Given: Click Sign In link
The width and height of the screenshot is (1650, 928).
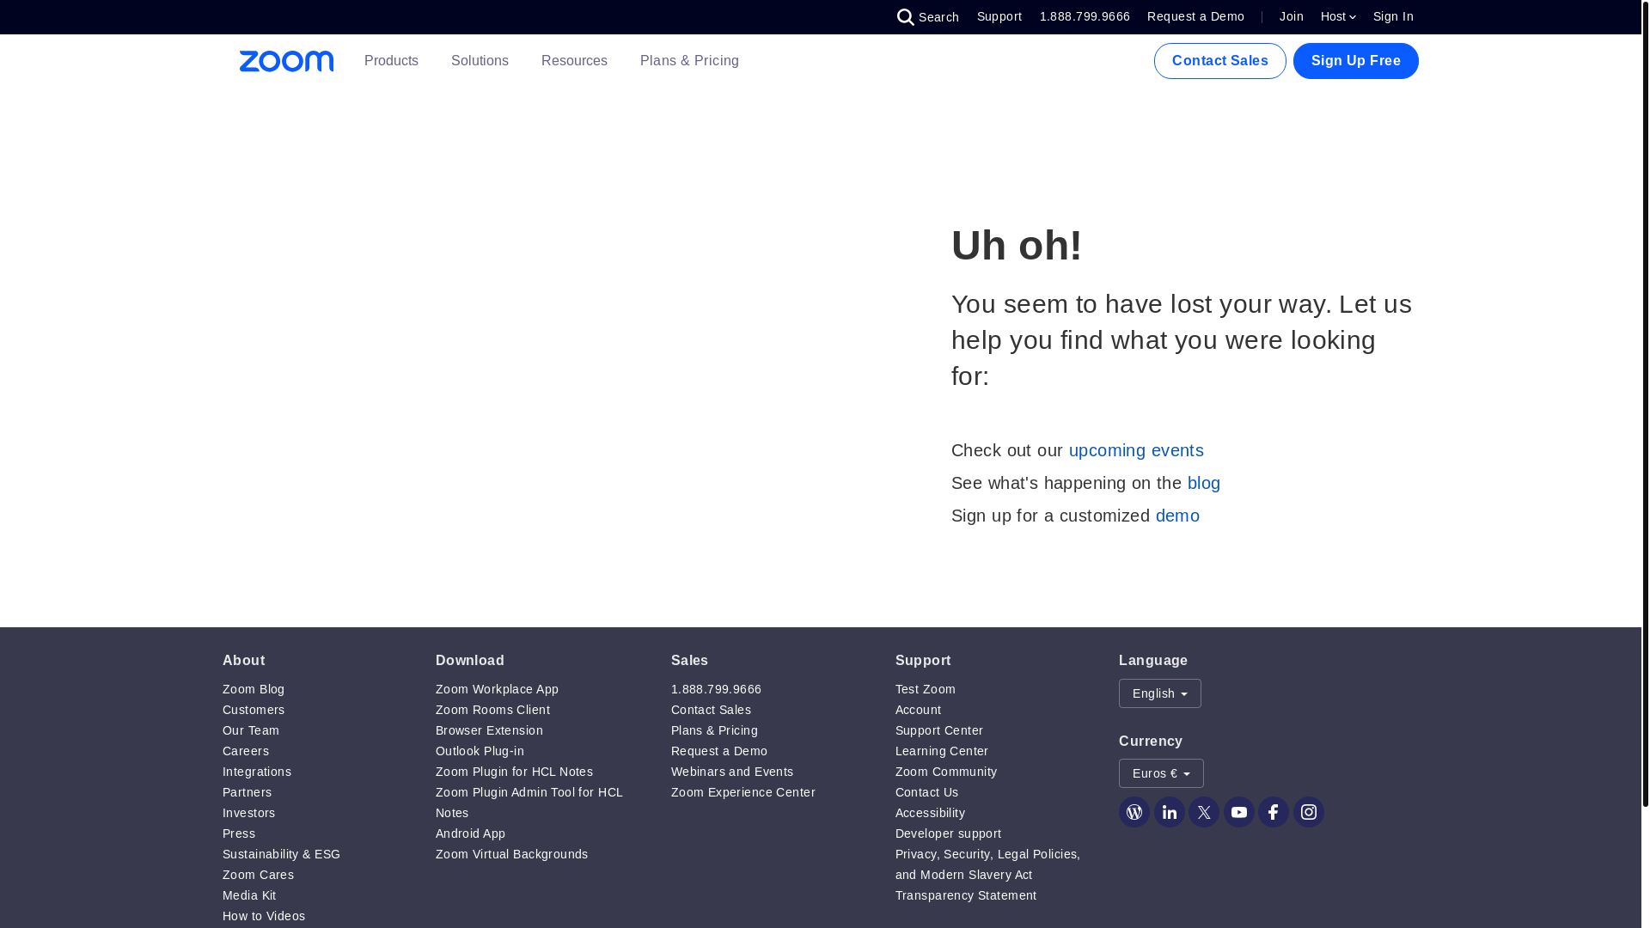Looking at the screenshot, I should click(1393, 16).
